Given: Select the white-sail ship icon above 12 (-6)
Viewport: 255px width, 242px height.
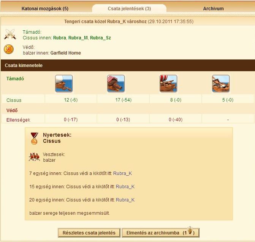Looking at the screenshot, I should pyautogui.click(x=63, y=84).
